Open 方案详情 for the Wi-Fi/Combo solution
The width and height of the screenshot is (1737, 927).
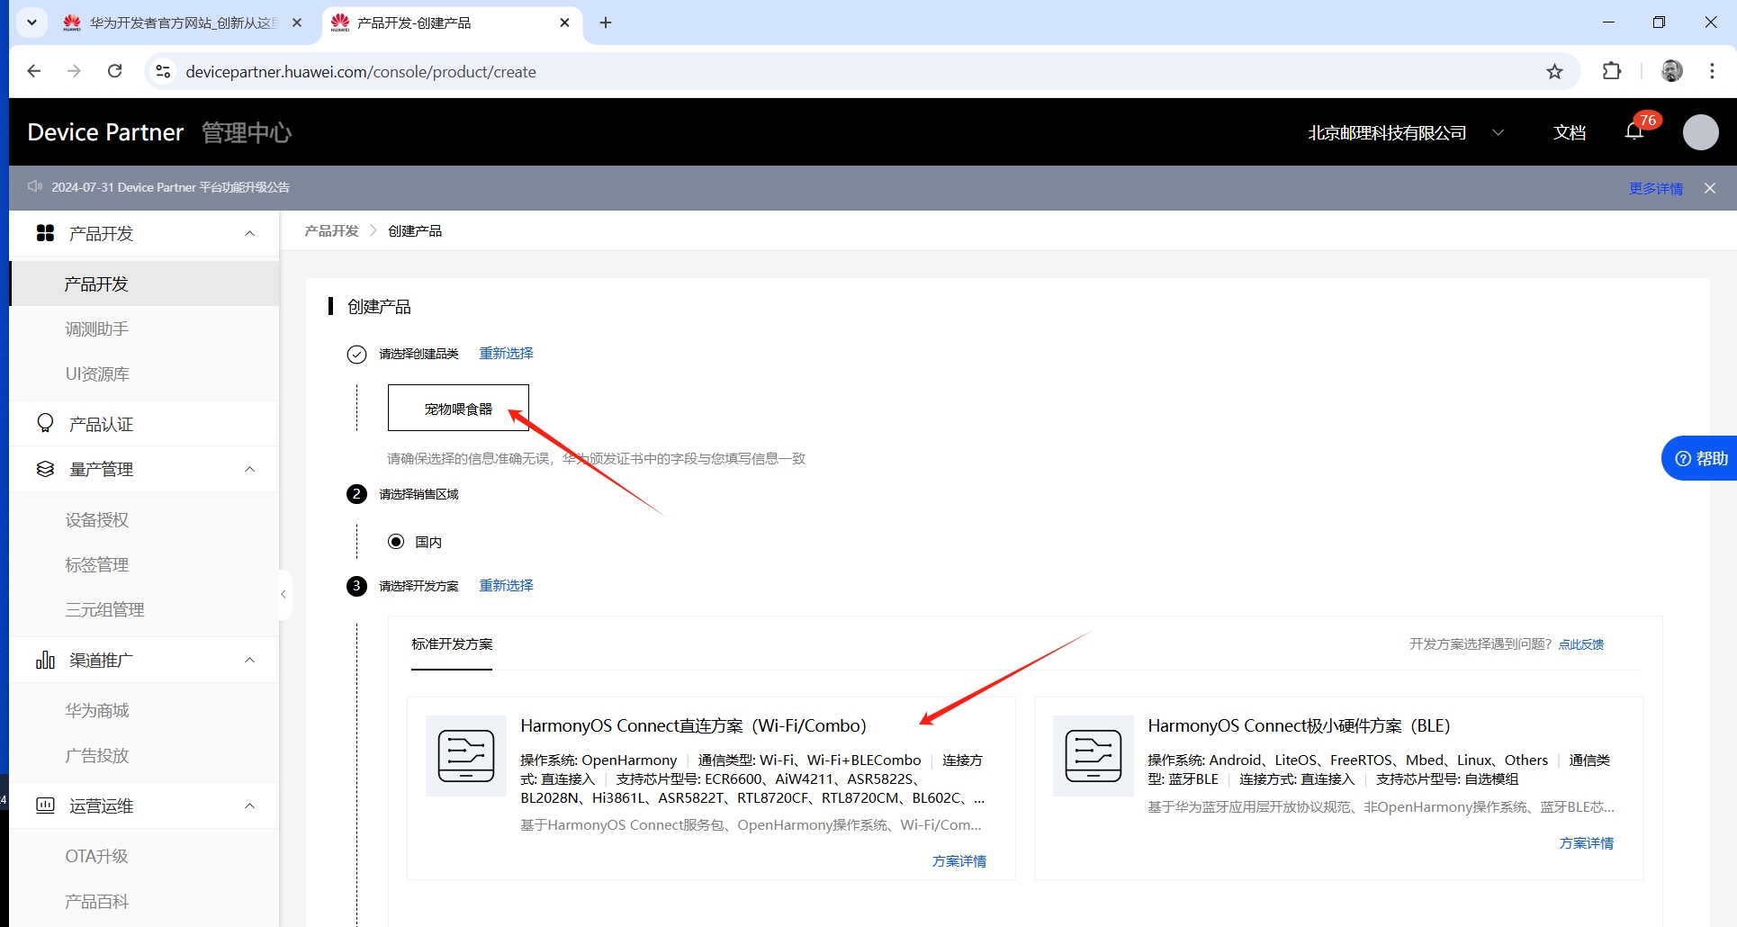tap(958, 861)
